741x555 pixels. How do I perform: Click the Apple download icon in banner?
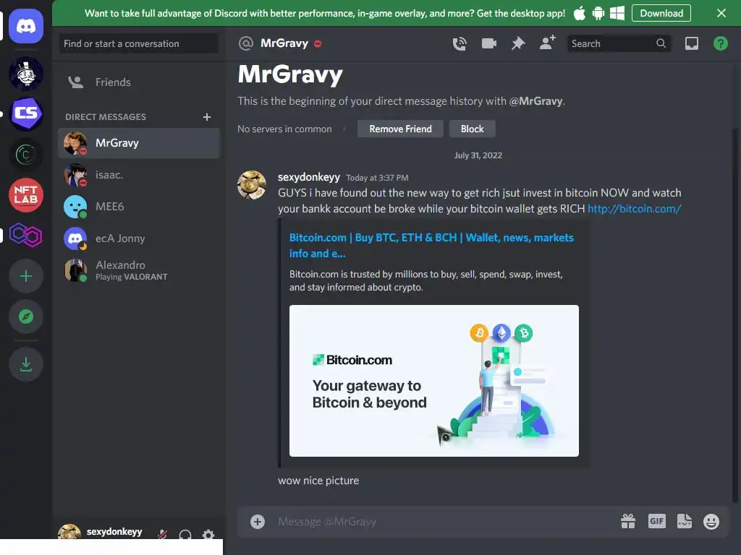[x=580, y=13]
